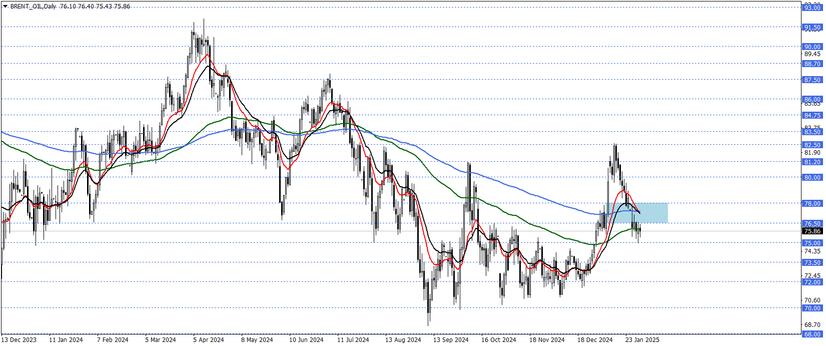
Task: Click the 16 Oct 2024 date label
Action: [498, 339]
